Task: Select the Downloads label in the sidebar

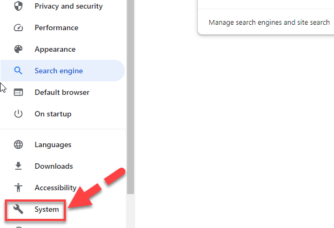Action: point(54,166)
